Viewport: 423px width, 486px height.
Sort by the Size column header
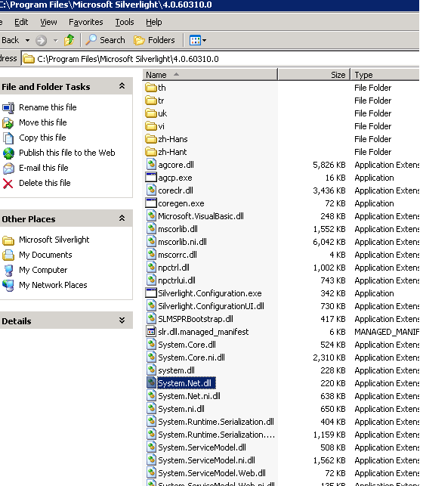(x=314, y=75)
